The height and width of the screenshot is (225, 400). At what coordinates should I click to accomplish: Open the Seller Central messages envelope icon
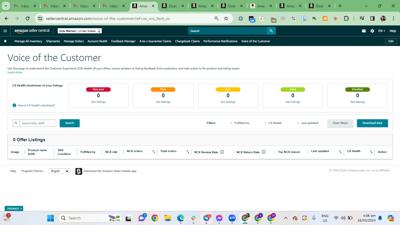(x=364, y=31)
